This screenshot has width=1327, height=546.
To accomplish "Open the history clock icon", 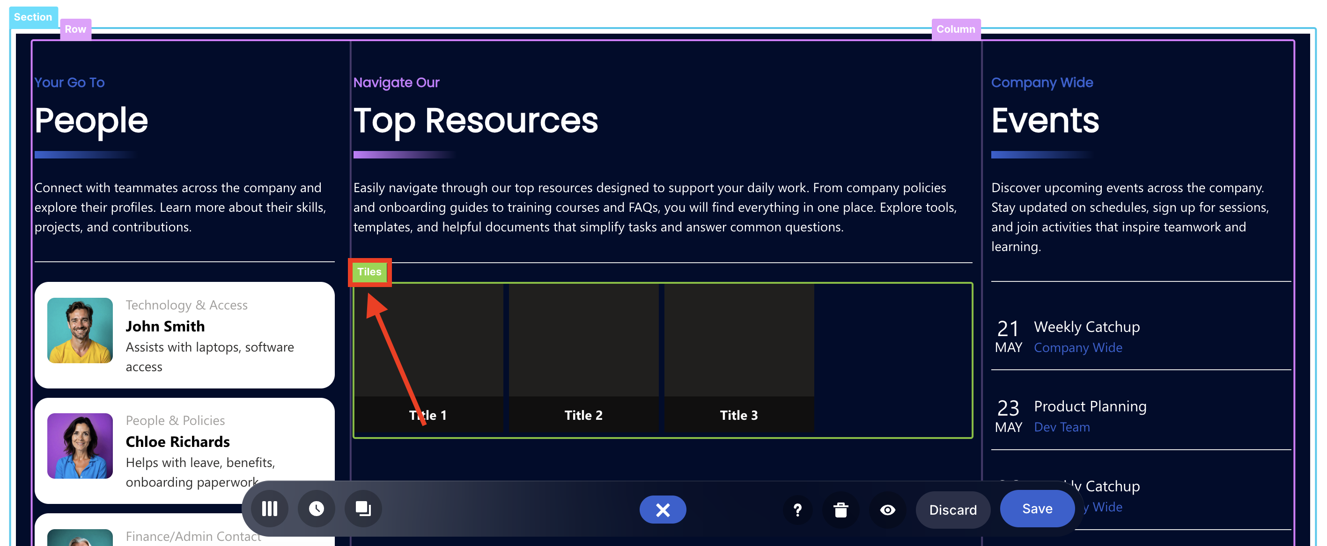I will pyautogui.click(x=316, y=509).
